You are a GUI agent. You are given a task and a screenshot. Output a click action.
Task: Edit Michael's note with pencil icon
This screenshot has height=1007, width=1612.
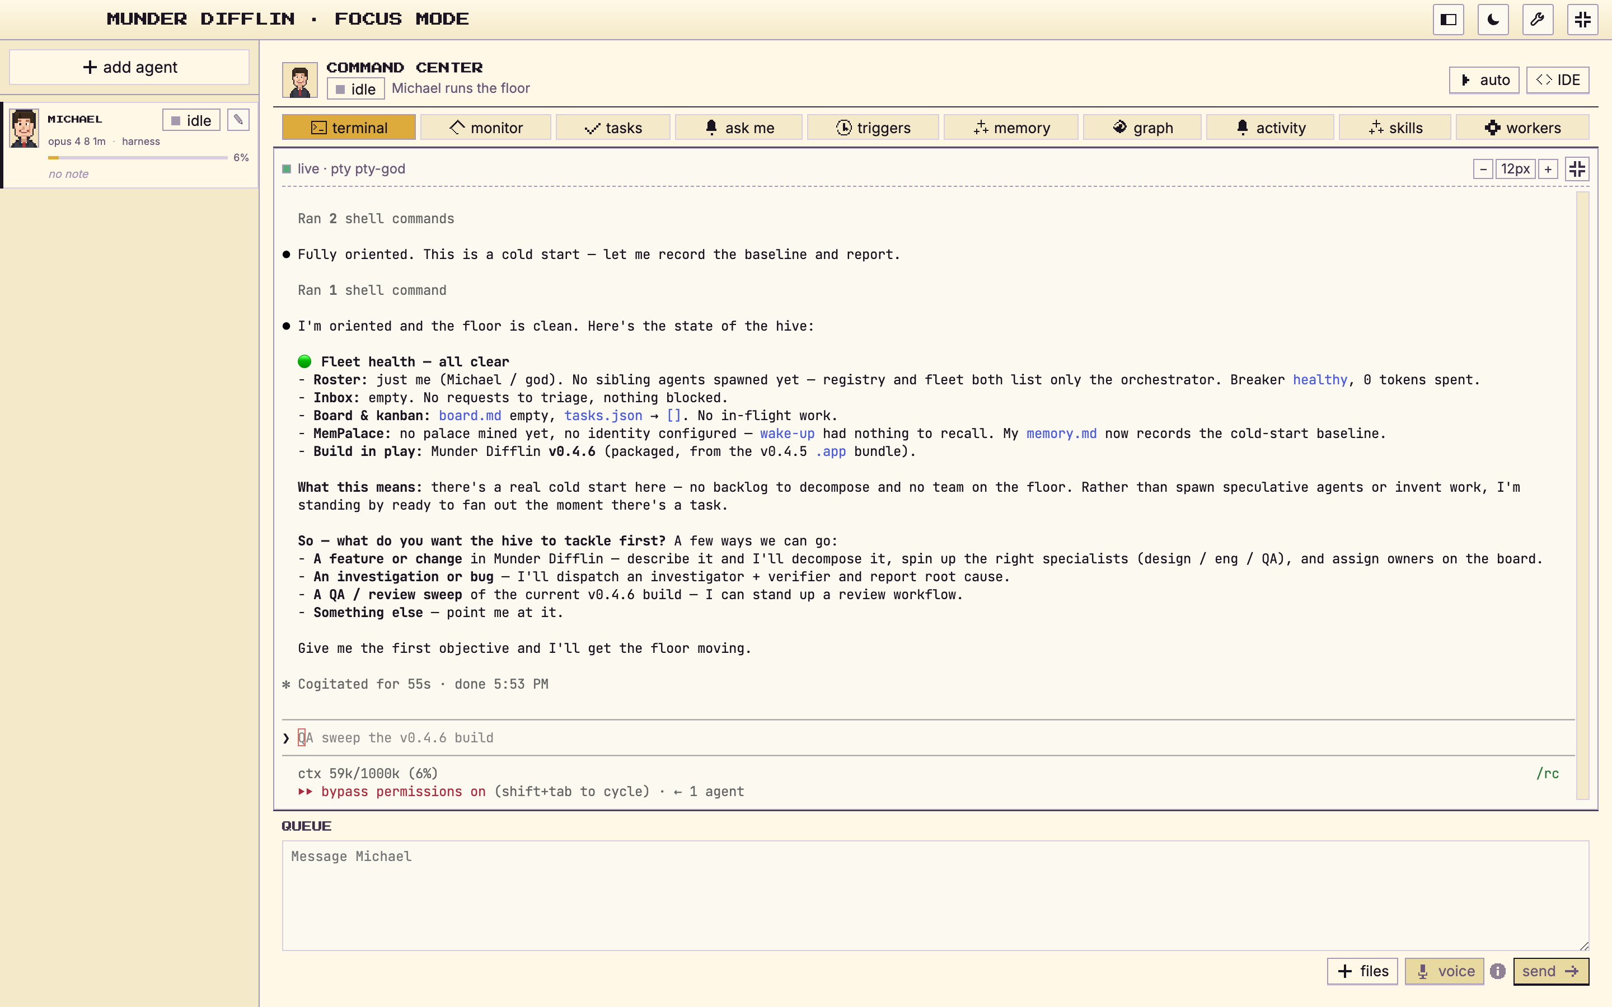pos(238,120)
